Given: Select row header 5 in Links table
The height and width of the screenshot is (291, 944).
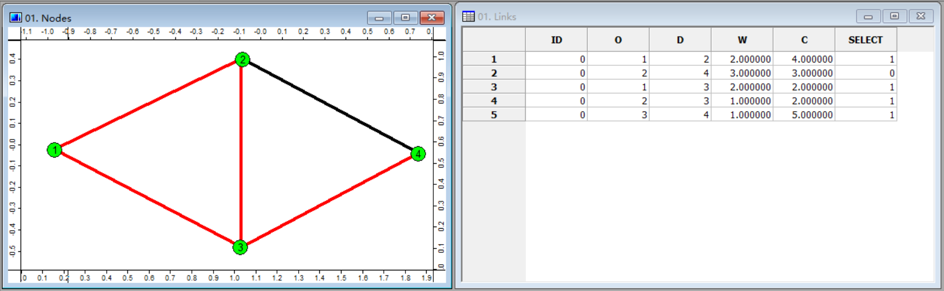Looking at the screenshot, I should [494, 114].
